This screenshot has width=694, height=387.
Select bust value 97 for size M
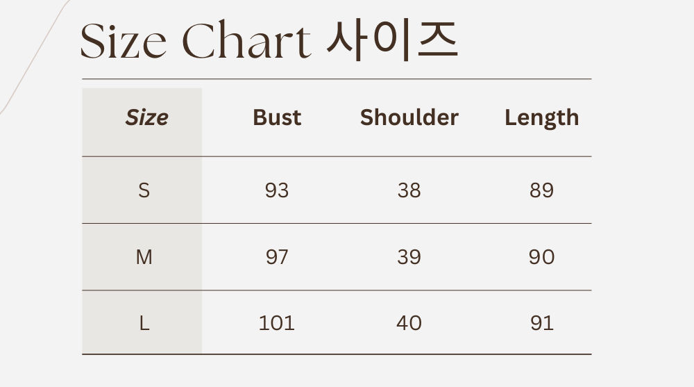(277, 257)
